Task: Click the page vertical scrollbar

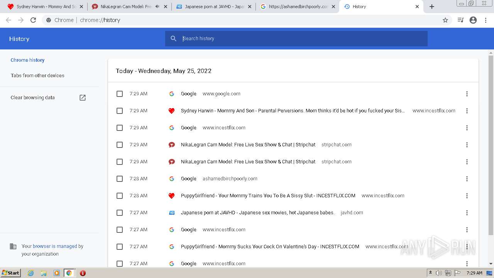Action: [x=491, y=145]
